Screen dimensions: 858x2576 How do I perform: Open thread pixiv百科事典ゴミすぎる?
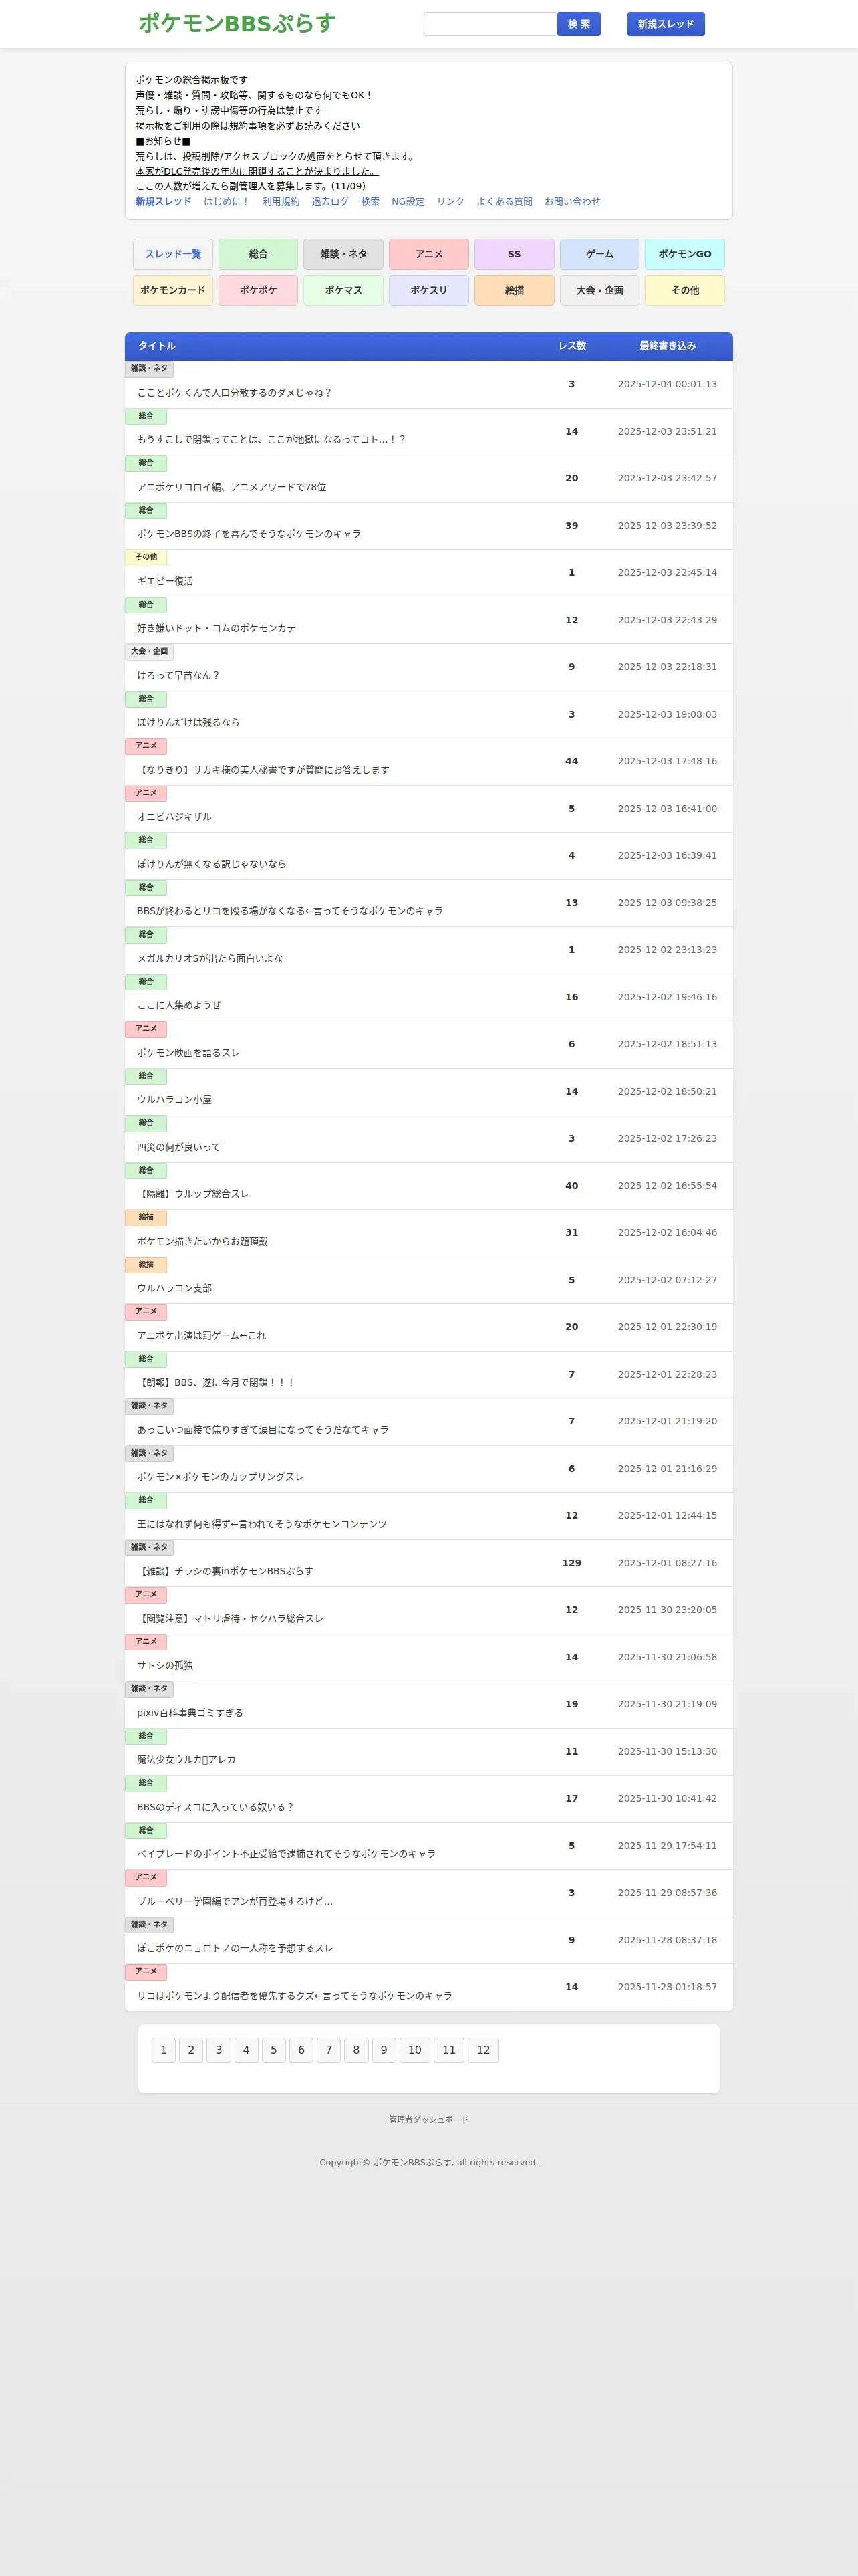[x=190, y=1712]
